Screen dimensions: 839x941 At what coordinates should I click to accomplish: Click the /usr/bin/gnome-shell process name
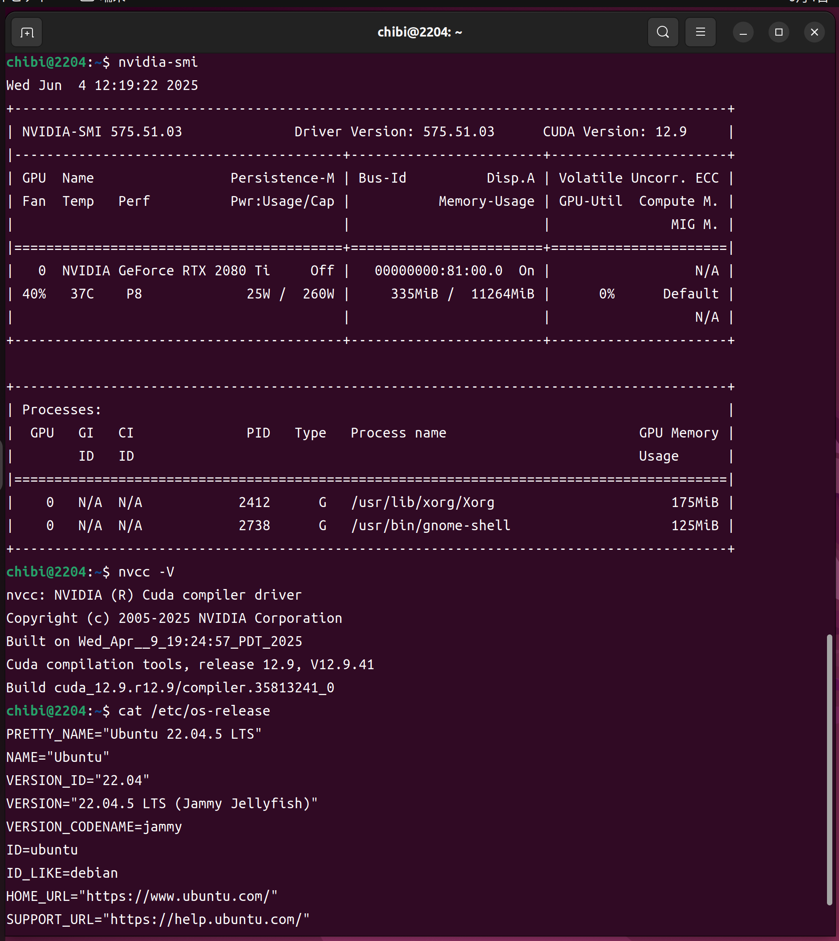pos(430,526)
